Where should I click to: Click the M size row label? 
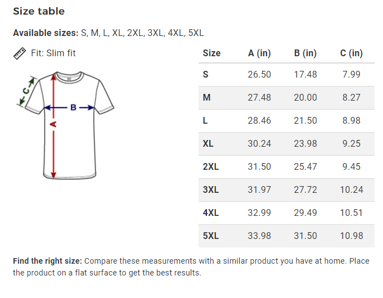click(x=206, y=97)
